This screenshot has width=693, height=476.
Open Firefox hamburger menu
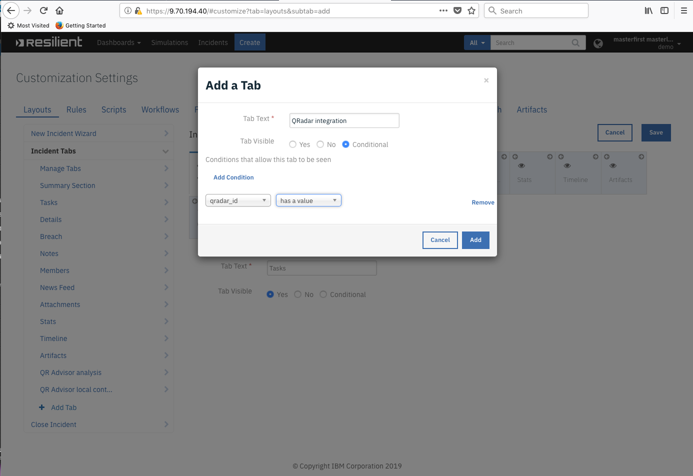[684, 10]
